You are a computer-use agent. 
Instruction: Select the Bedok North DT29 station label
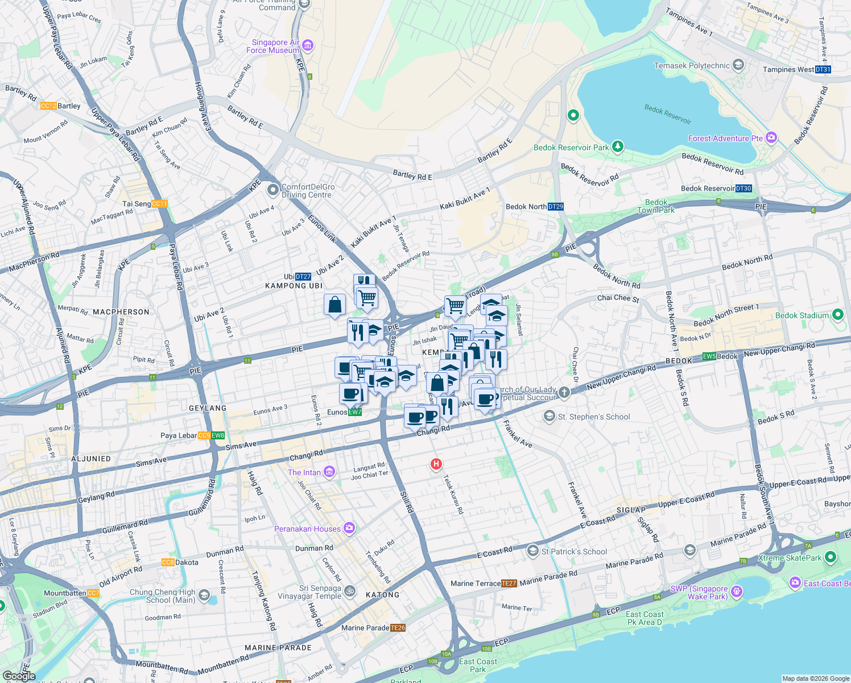(535, 207)
